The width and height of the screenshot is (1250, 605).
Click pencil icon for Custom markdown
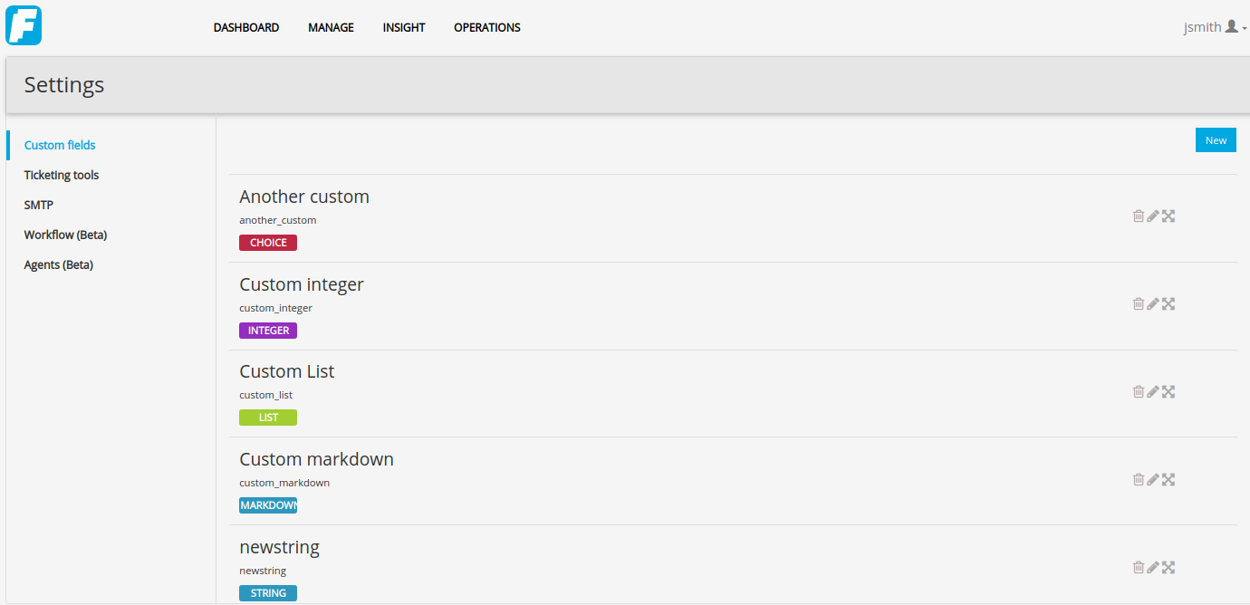(1153, 479)
